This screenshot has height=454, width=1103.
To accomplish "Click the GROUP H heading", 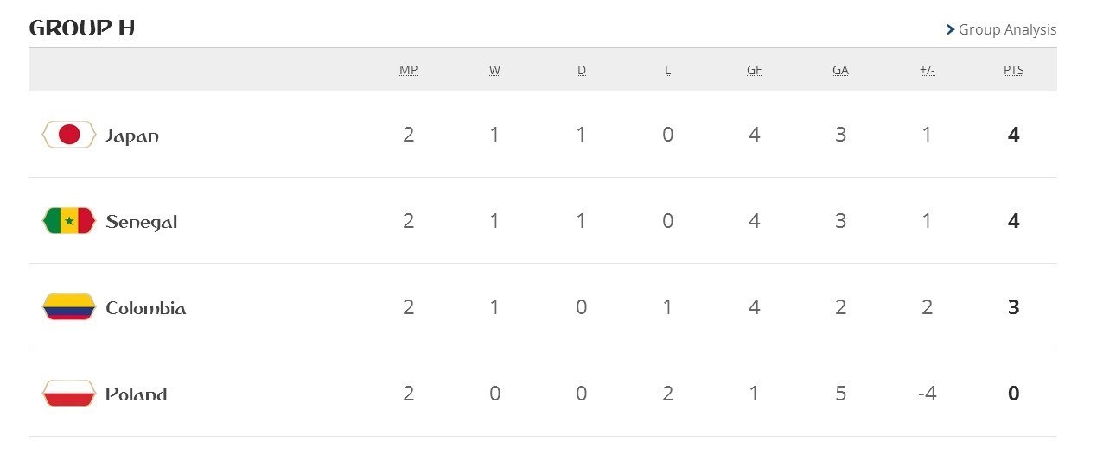I will pyautogui.click(x=82, y=28).
